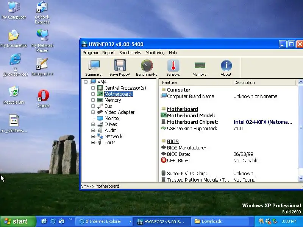303x227 pixels.
Task: Open the Downloads taskbar button
Action: tap(220, 221)
